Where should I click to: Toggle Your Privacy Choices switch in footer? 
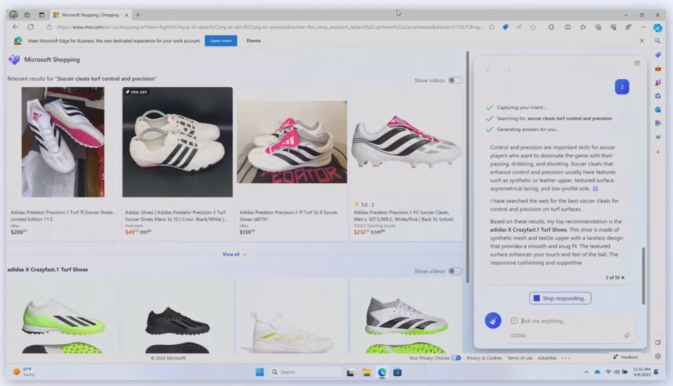pyautogui.click(x=456, y=358)
